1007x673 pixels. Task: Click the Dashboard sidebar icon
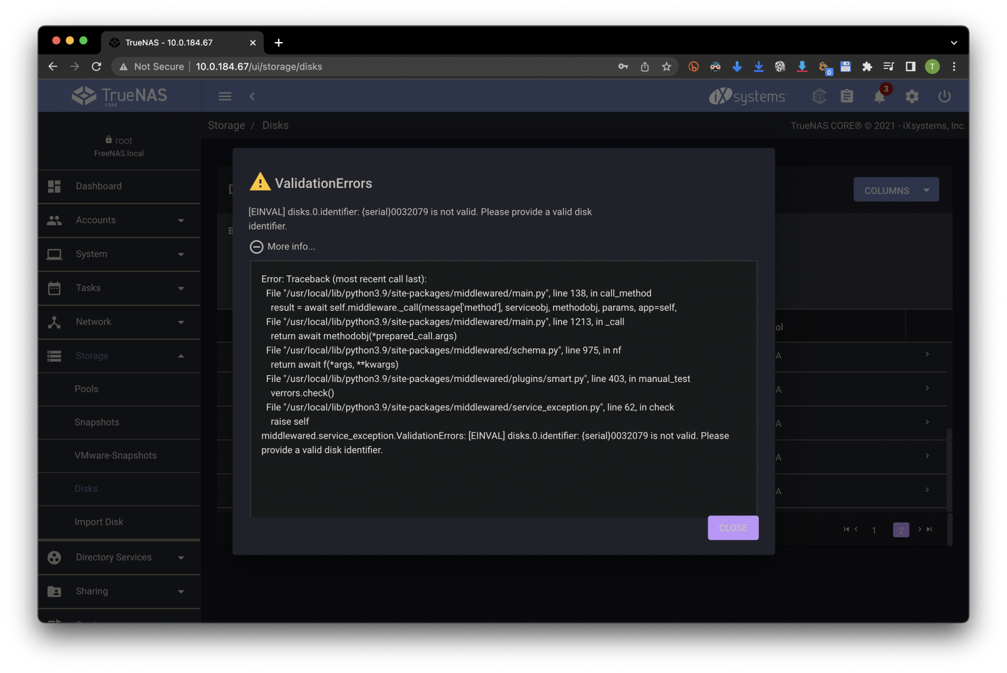click(54, 186)
